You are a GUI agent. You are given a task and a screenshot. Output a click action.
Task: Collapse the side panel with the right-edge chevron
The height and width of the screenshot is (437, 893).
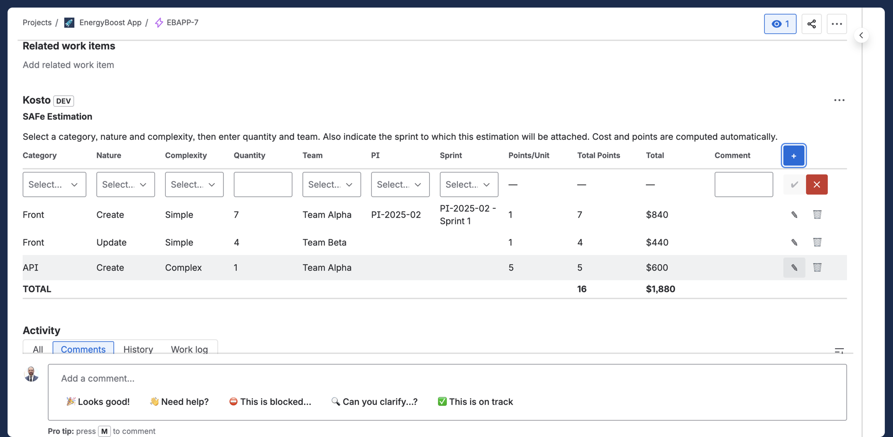(861, 35)
